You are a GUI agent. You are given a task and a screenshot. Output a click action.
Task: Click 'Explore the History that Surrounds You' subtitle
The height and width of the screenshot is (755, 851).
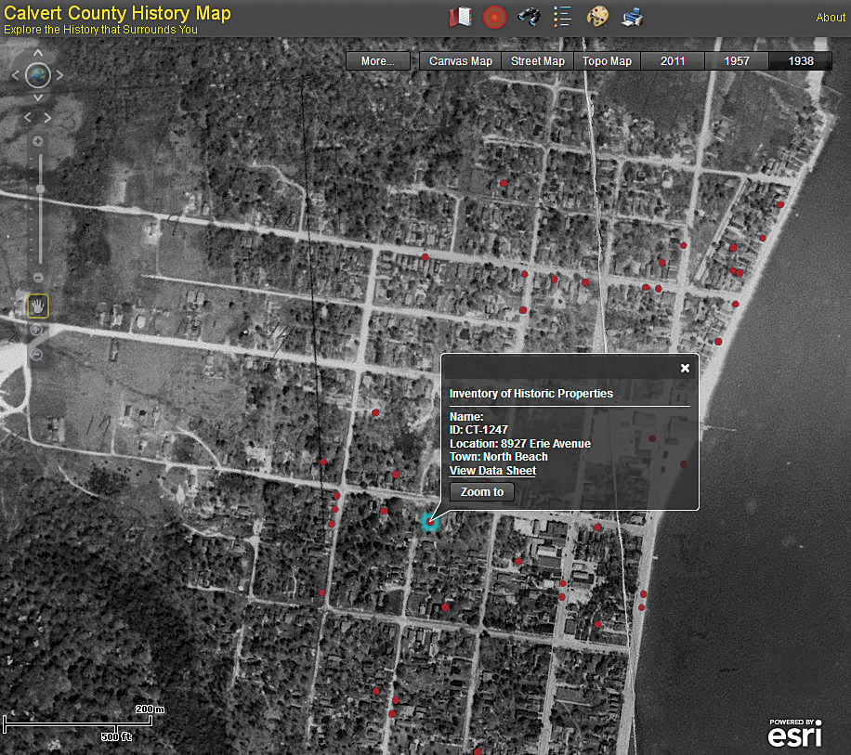coord(101,30)
